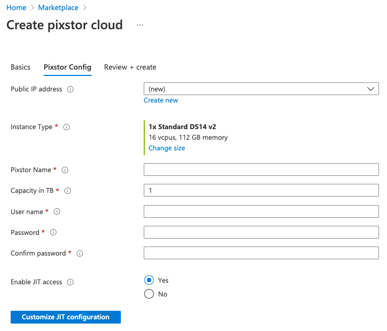The height and width of the screenshot is (331, 387).
Task: Click the Capacity in TB field
Action: pyautogui.click(x=261, y=190)
